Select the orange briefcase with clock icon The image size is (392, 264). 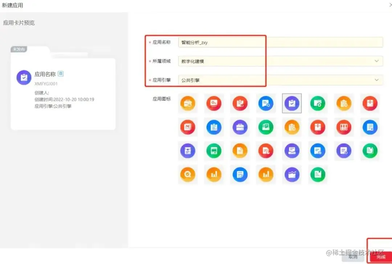[x=188, y=104]
